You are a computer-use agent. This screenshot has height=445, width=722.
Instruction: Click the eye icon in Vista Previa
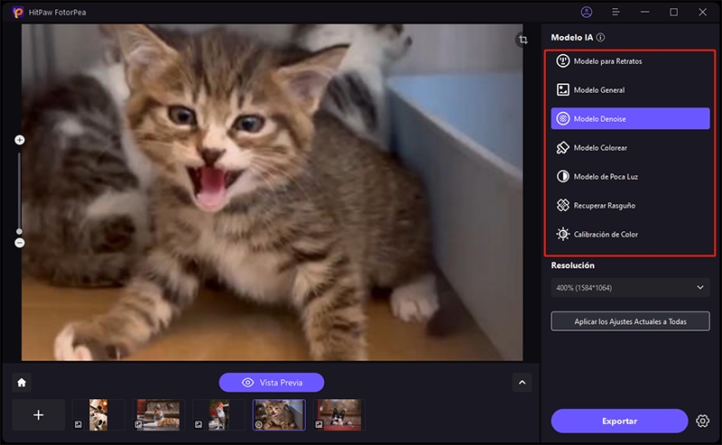[x=247, y=383]
